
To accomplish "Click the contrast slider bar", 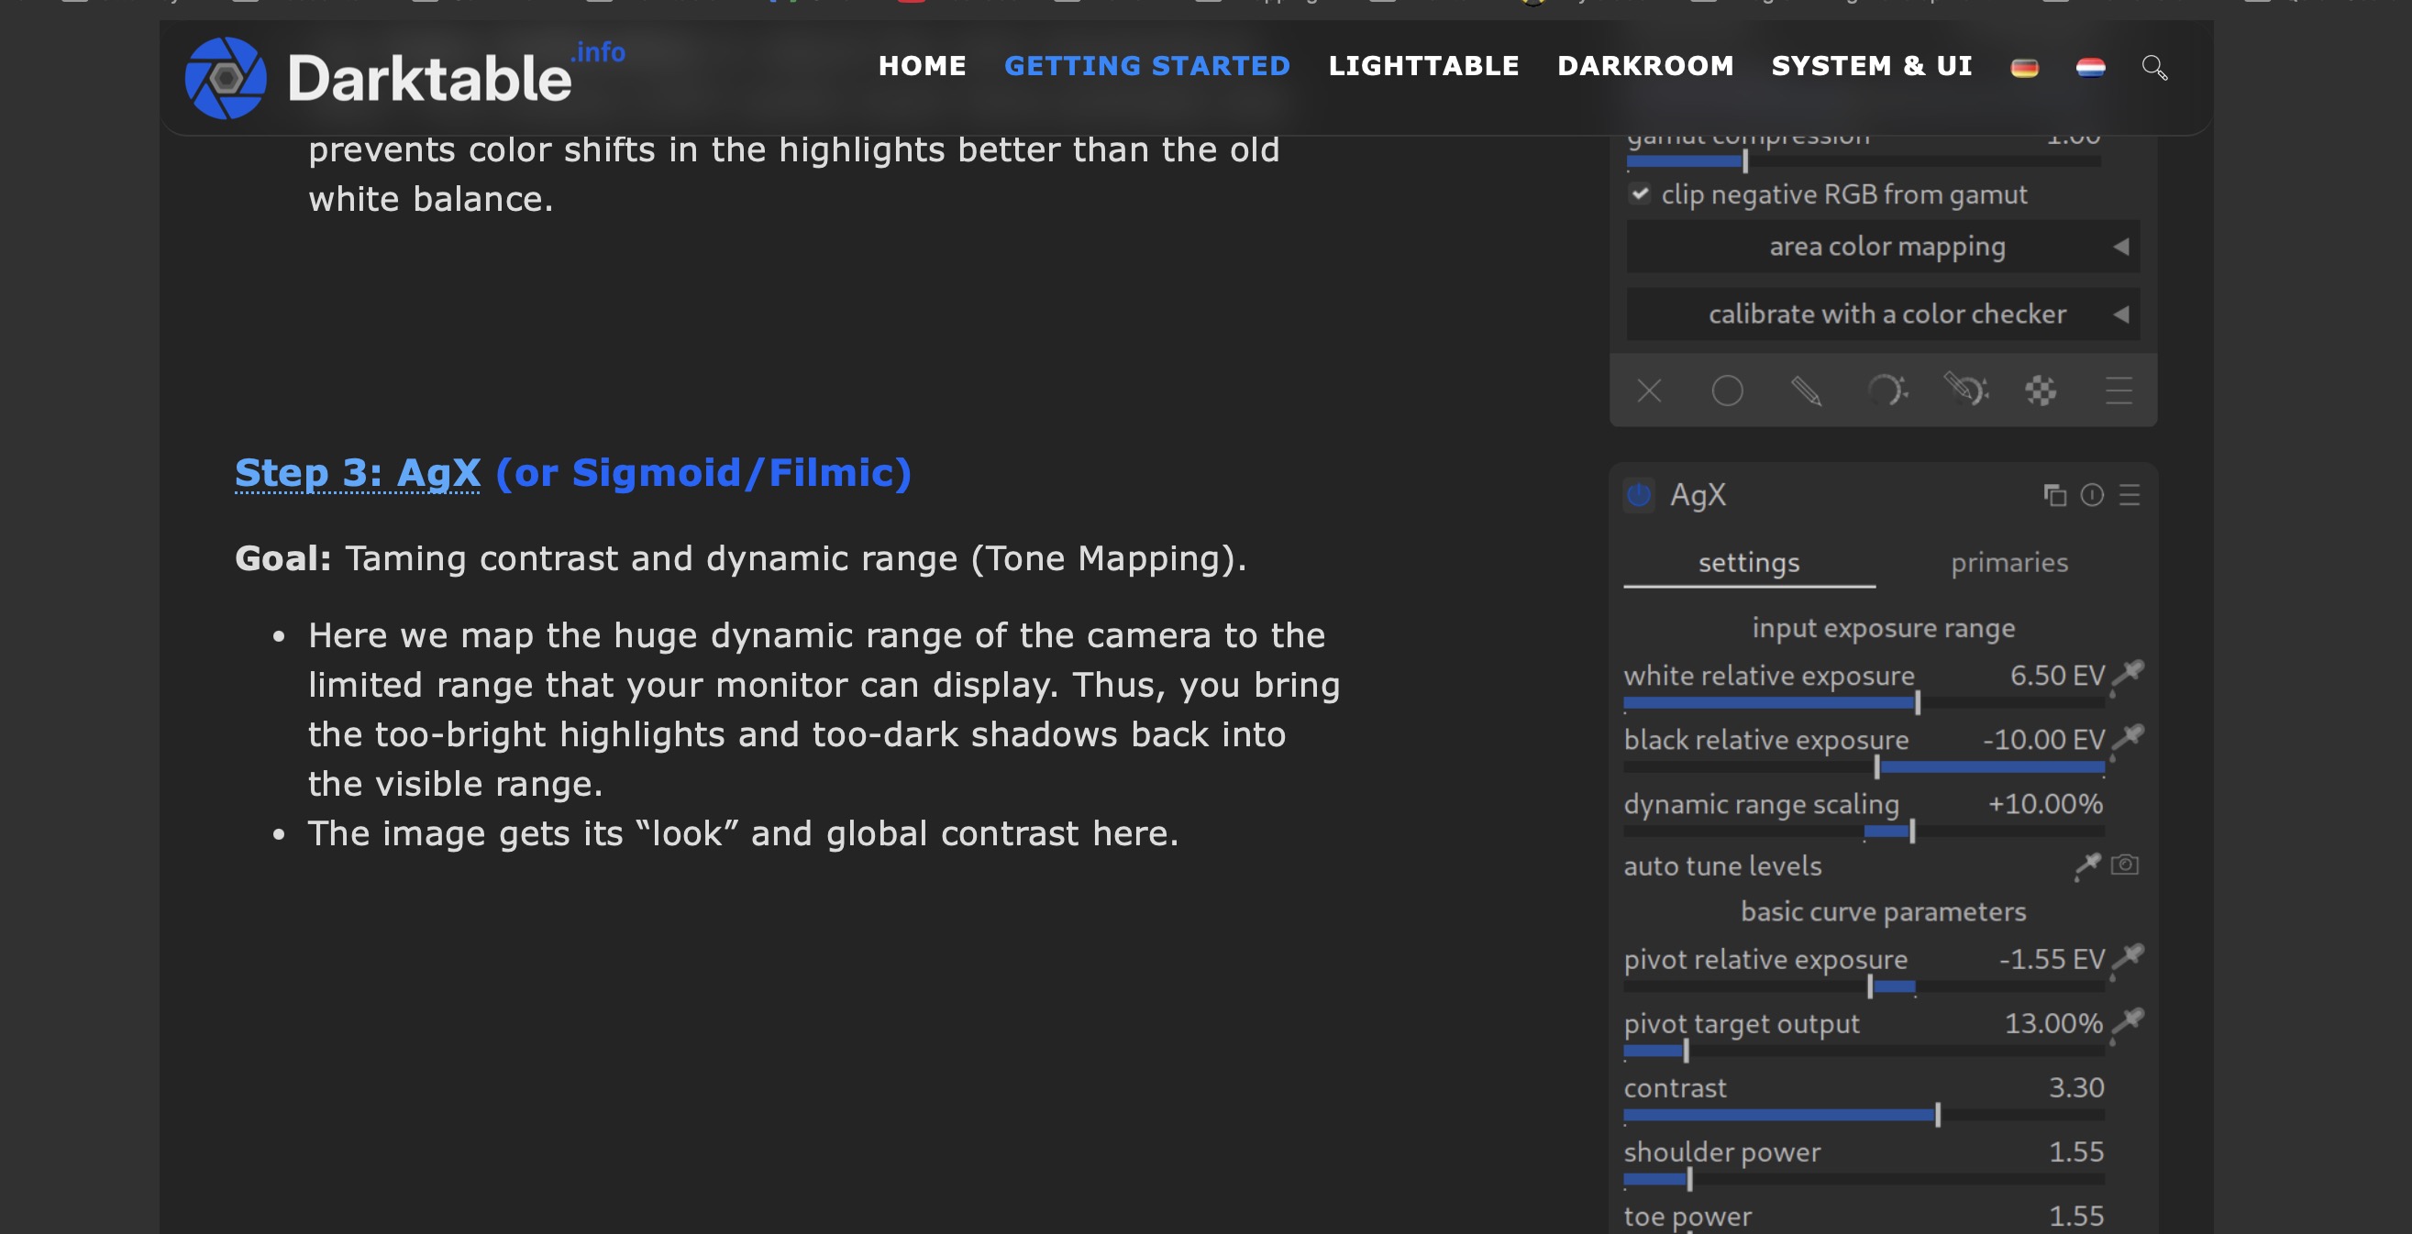I will [x=1864, y=1115].
